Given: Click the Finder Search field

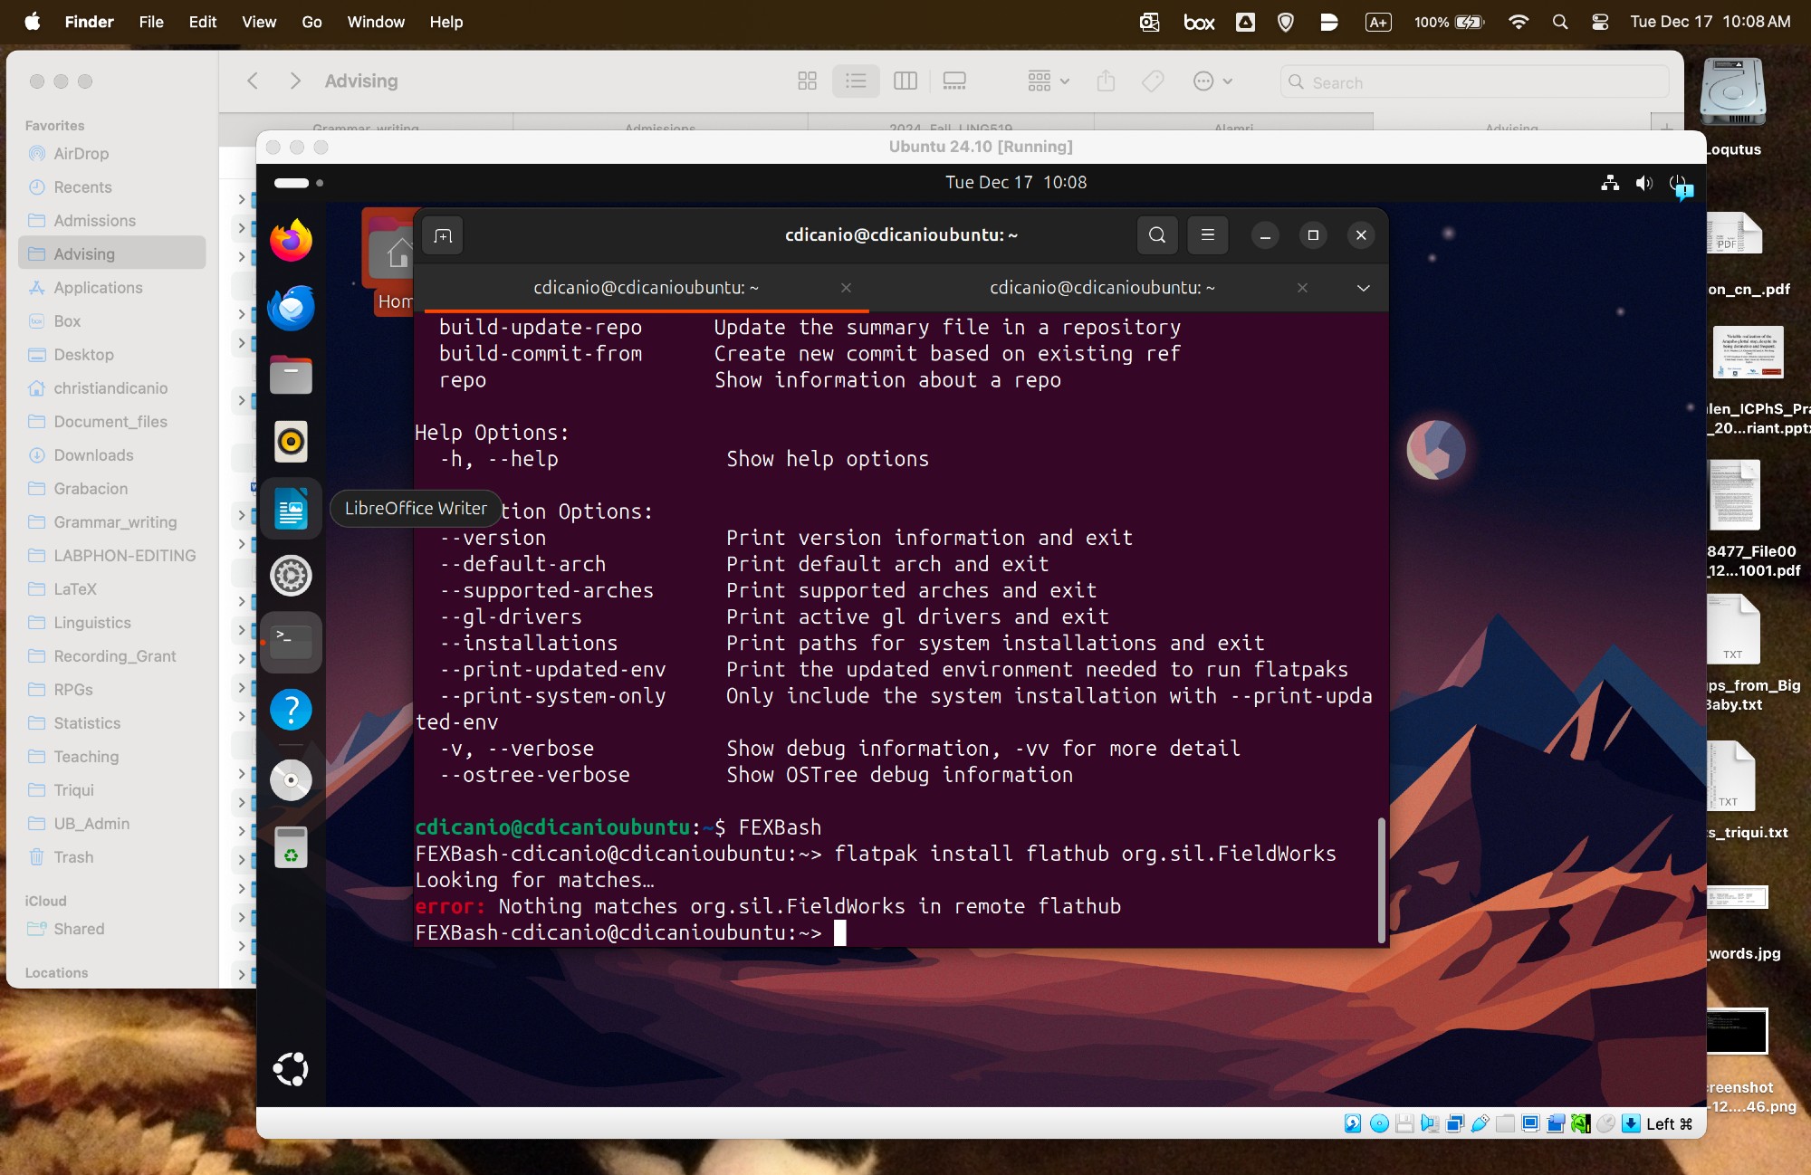Looking at the screenshot, I should [x=1476, y=82].
